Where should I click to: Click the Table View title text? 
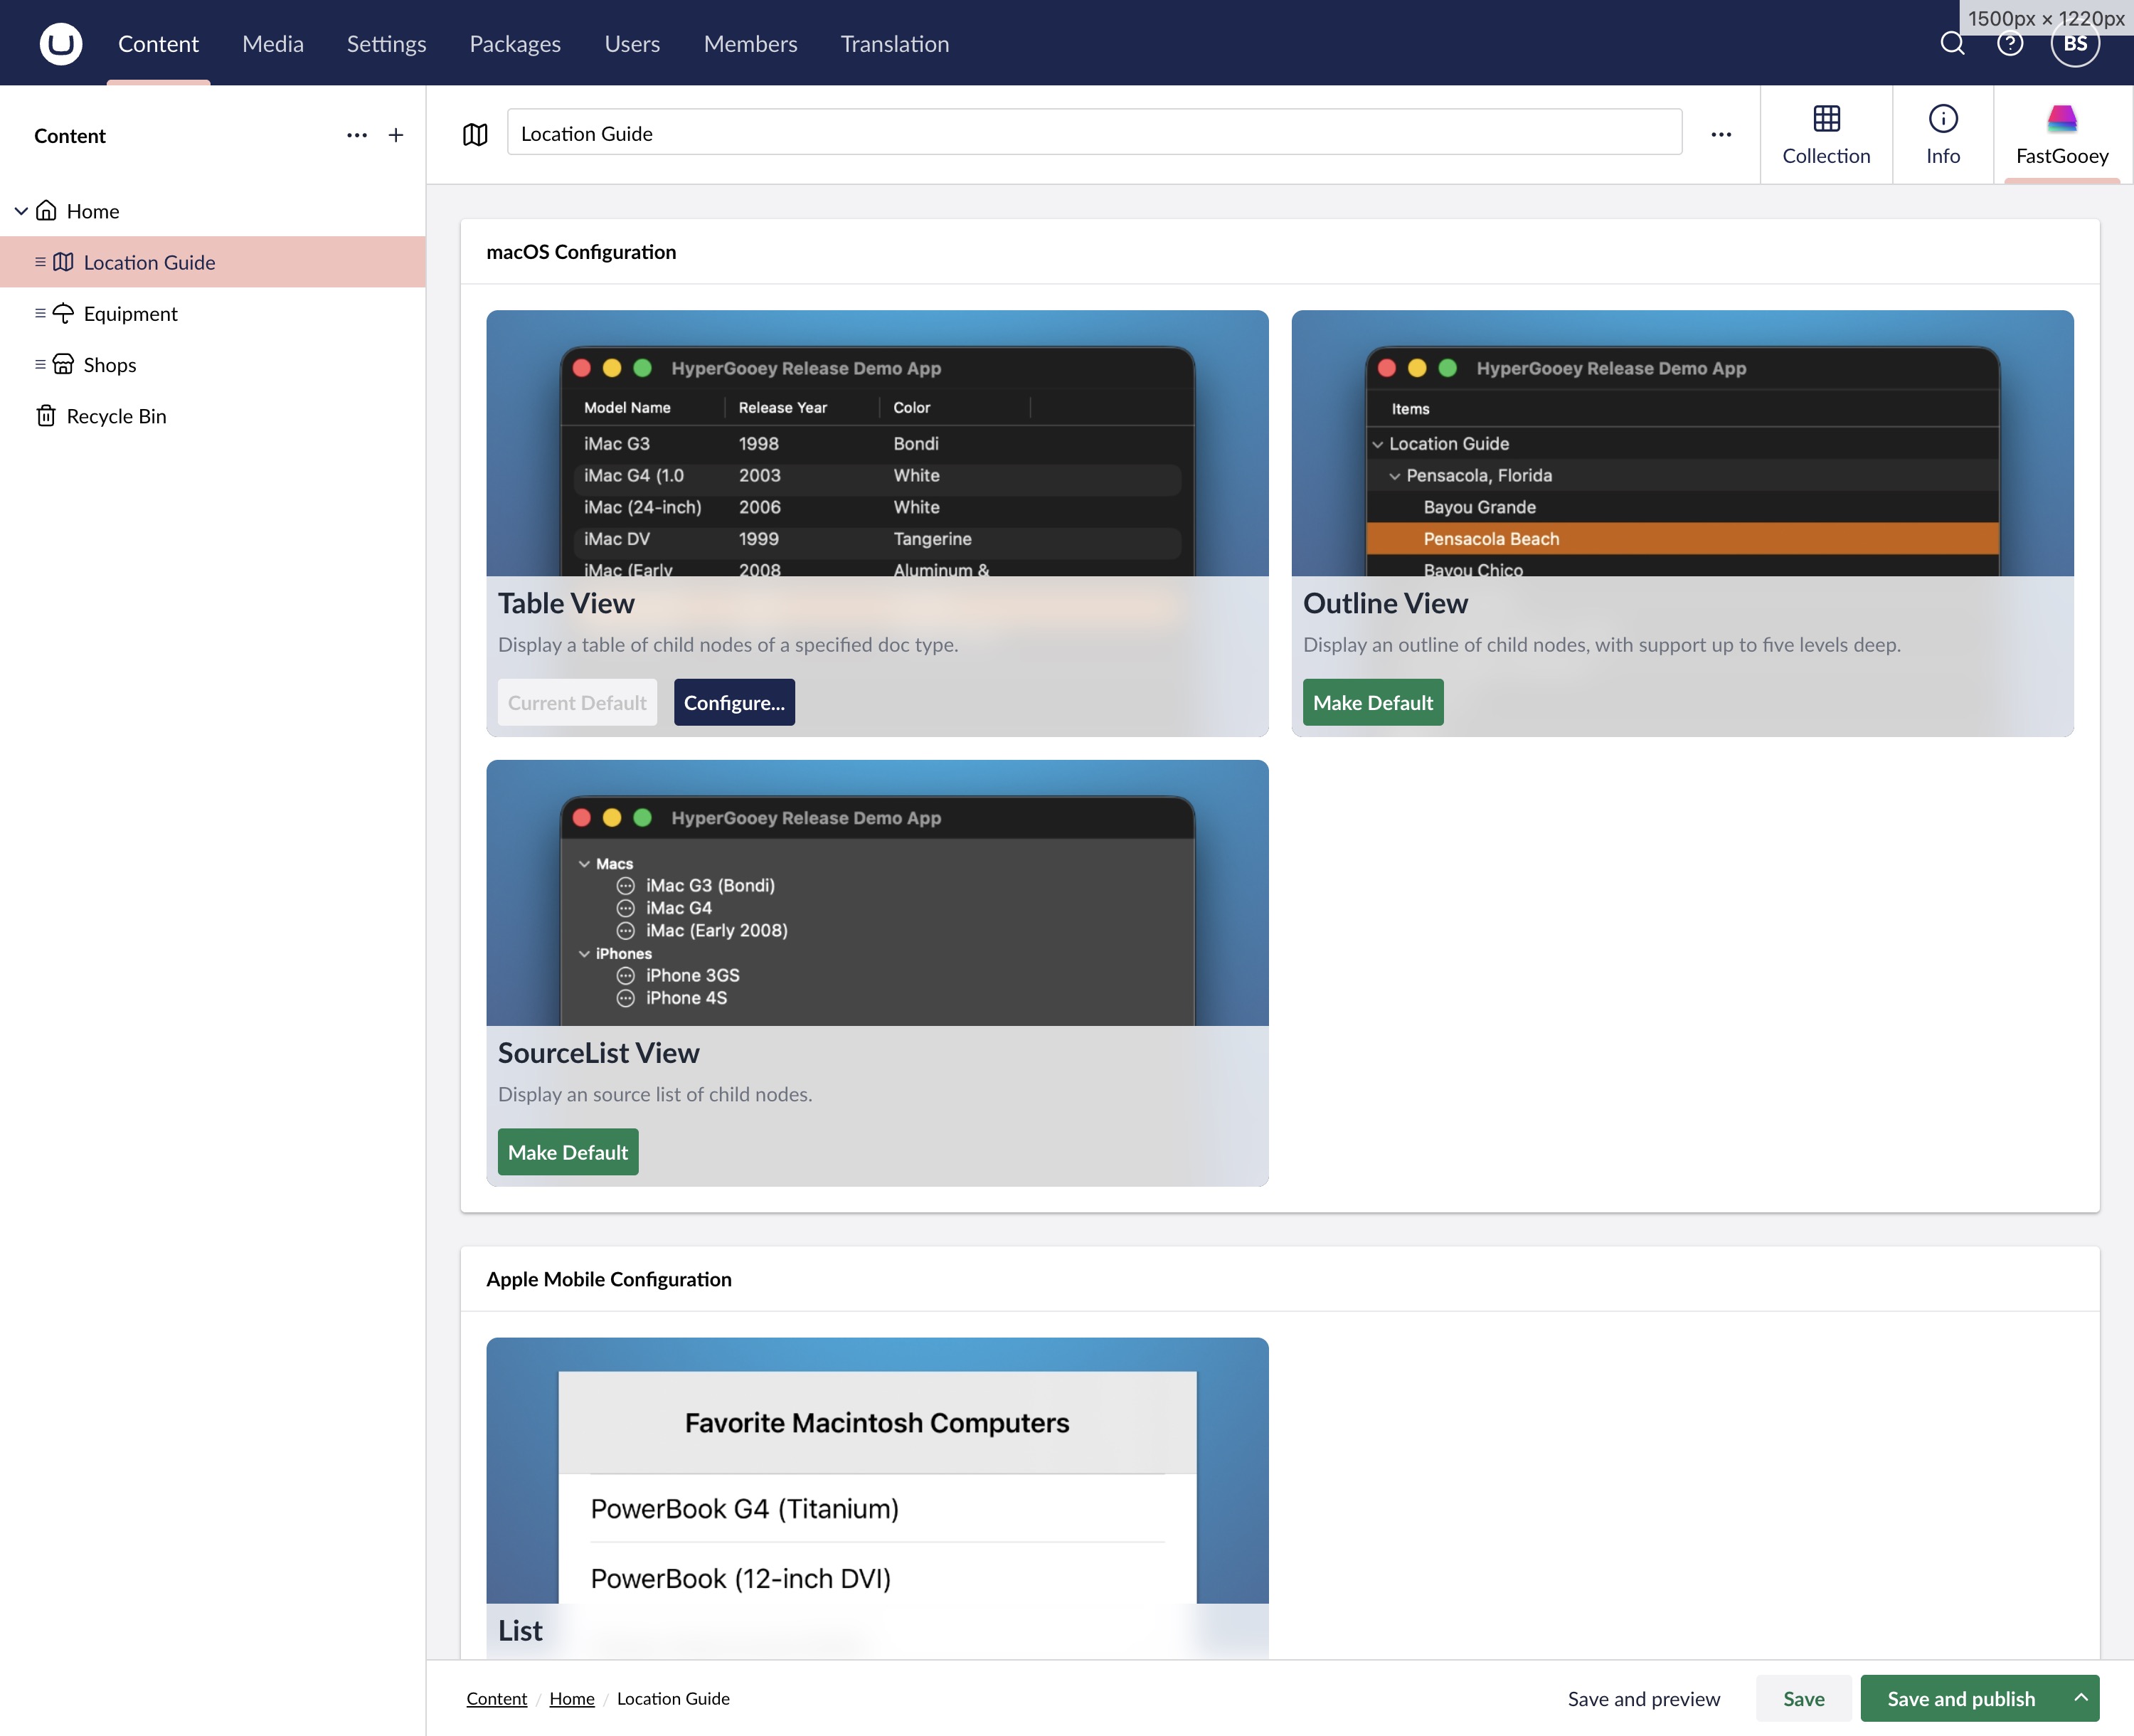[566, 603]
